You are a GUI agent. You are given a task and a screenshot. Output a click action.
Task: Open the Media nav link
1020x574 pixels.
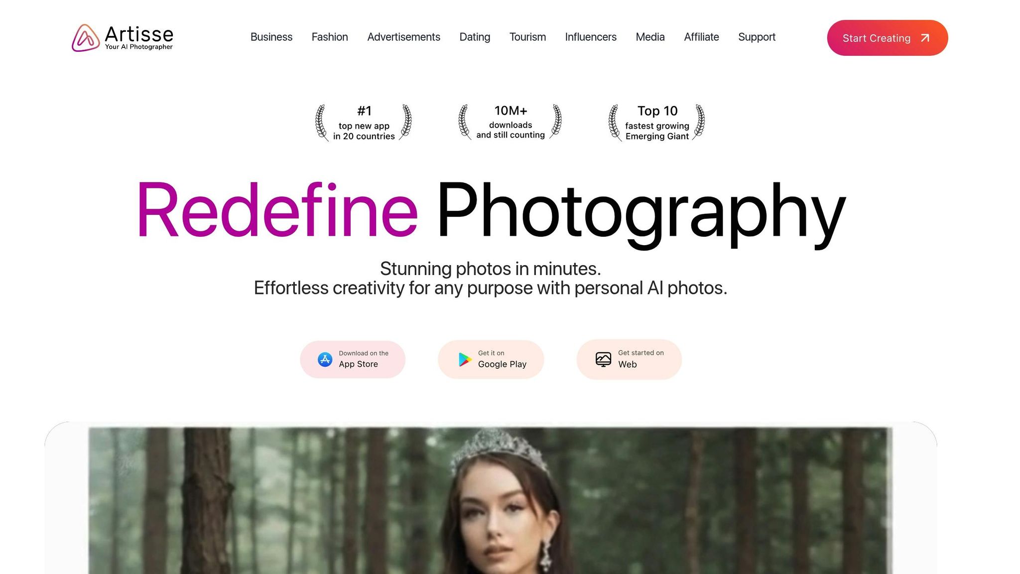[650, 37]
